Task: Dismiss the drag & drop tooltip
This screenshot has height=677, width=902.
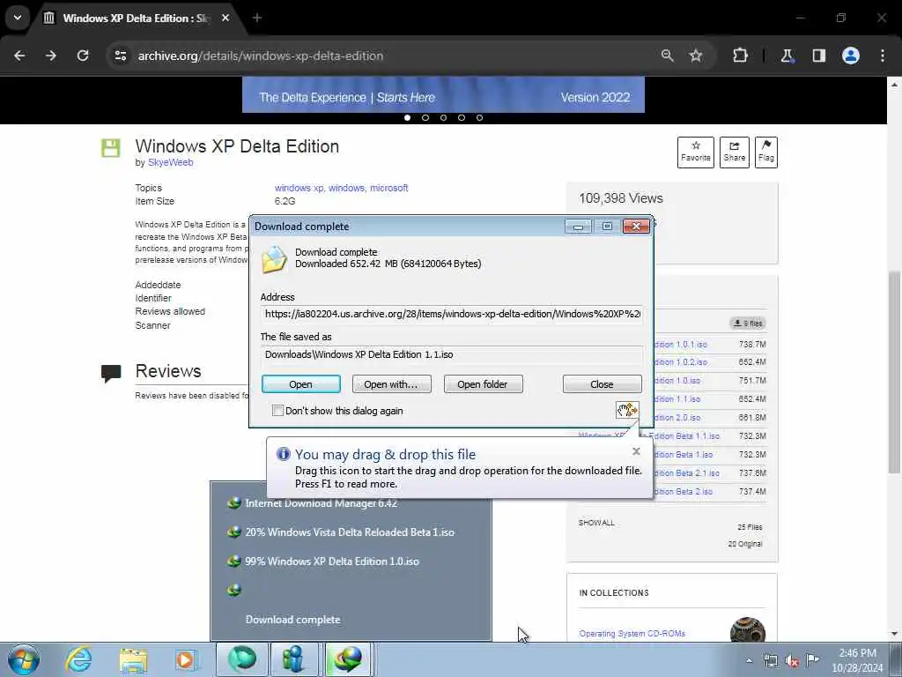Action: [636, 451]
